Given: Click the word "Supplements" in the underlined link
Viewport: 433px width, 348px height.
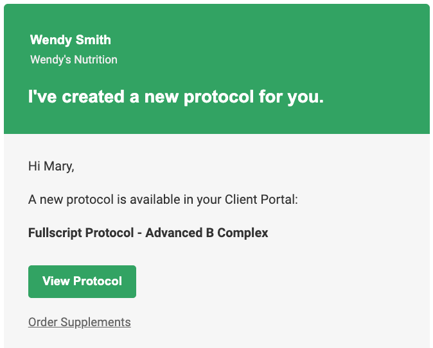Looking at the screenshot, I should pos(96,322).
